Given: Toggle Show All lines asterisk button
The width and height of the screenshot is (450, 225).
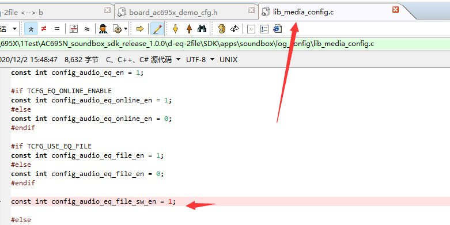Looking at the screenshot, I should click(x=31, y=29).
